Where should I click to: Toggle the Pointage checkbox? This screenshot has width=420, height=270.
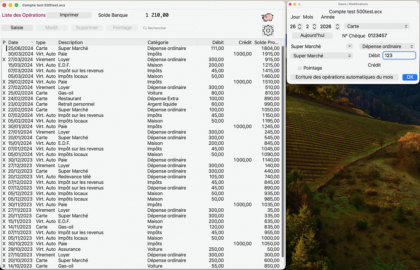coord(300,68)
